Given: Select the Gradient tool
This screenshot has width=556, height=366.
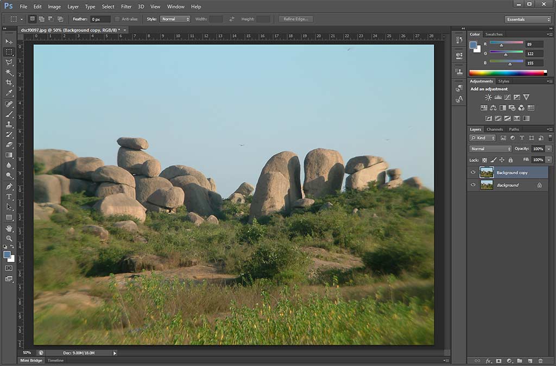Looking at the screenshot, I should click(9, 155).
